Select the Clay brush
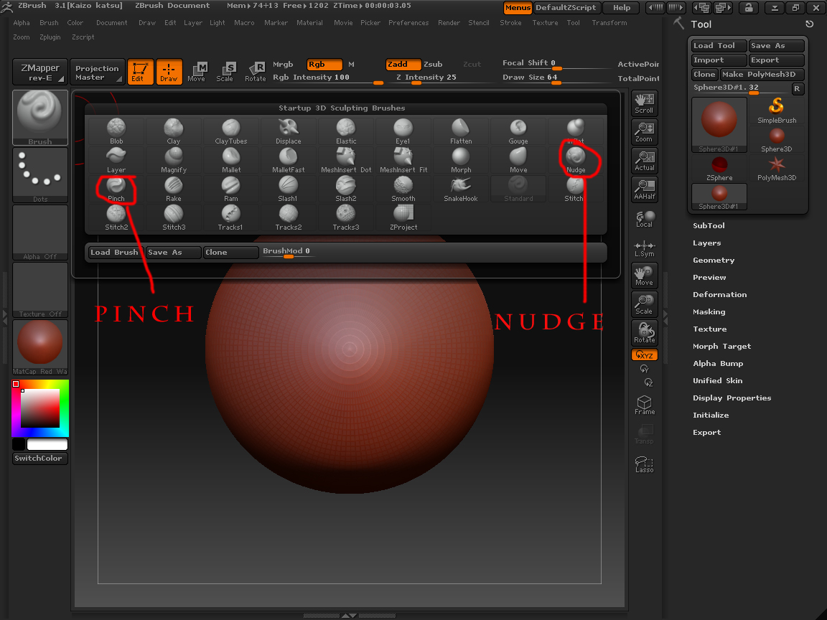Image resolution: width=827 pixels, height=620 pixels. 174,131
